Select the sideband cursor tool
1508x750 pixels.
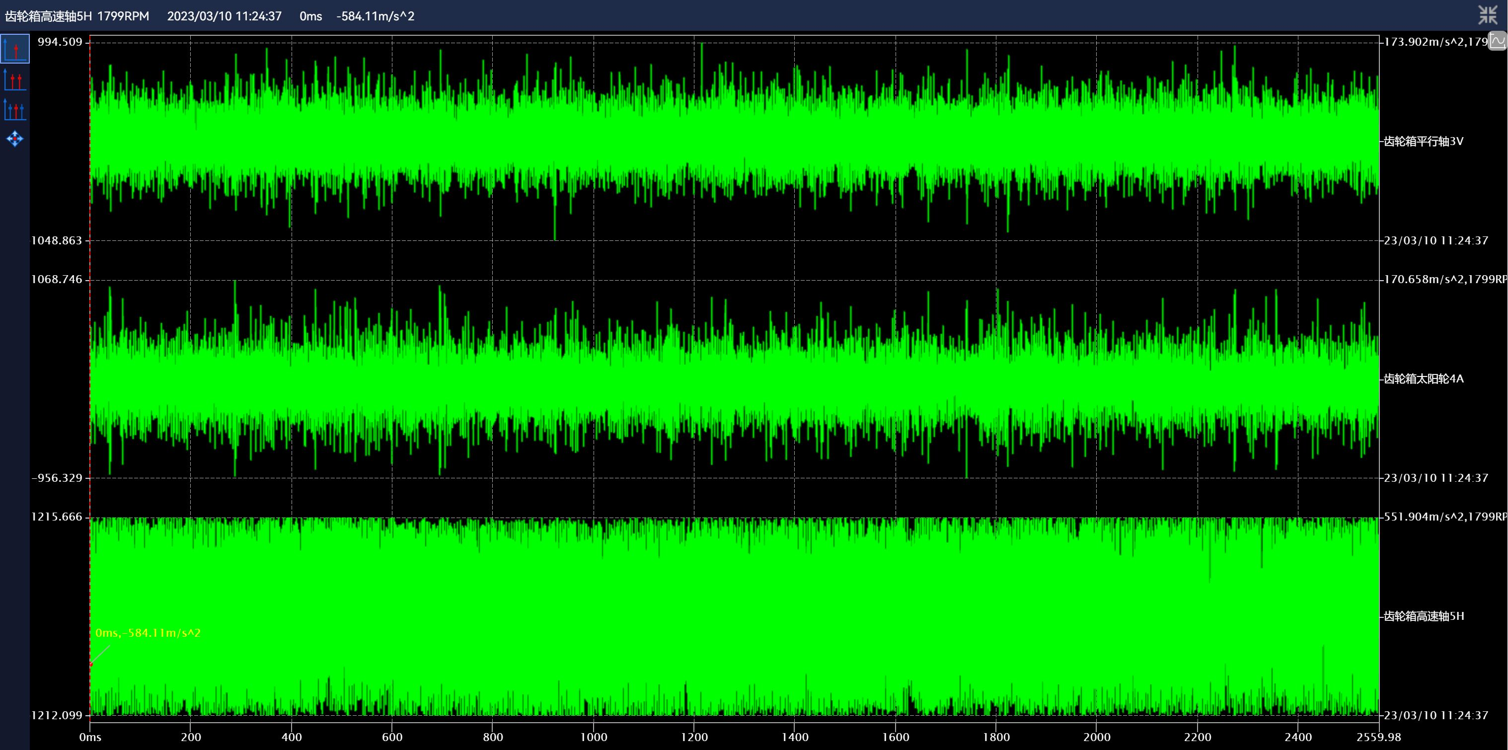point(14,109)
